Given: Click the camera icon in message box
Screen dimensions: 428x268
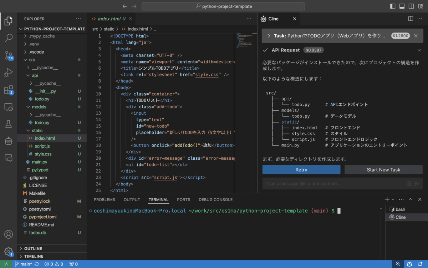Looking at the screenshot, I should (x=409, y=184).
